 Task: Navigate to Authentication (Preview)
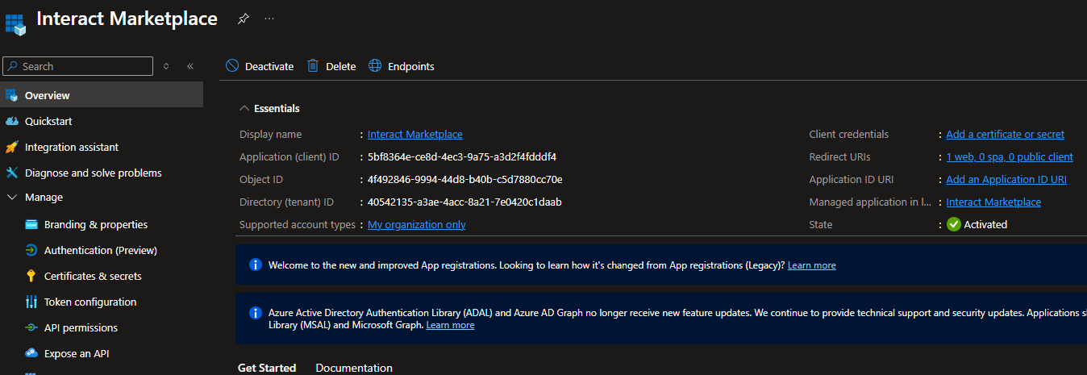pyautogui.click(x=102, y=250)
